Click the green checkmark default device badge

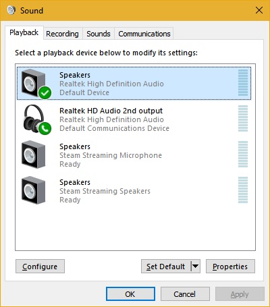(x=45, y=92)
